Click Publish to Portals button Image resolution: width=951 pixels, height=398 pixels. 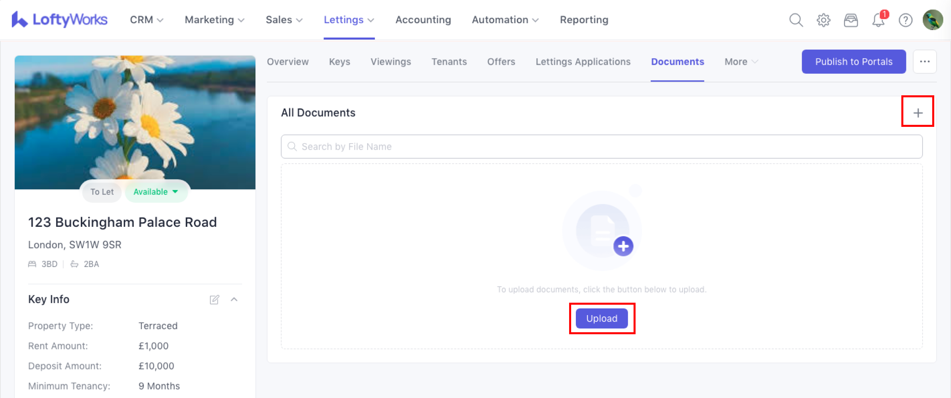853,62
